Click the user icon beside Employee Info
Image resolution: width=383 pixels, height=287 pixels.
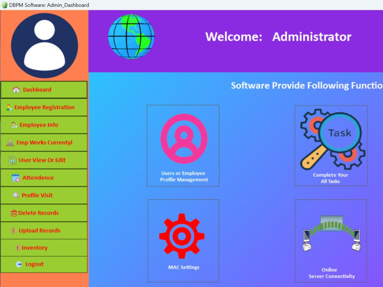[x=14, y=125]
